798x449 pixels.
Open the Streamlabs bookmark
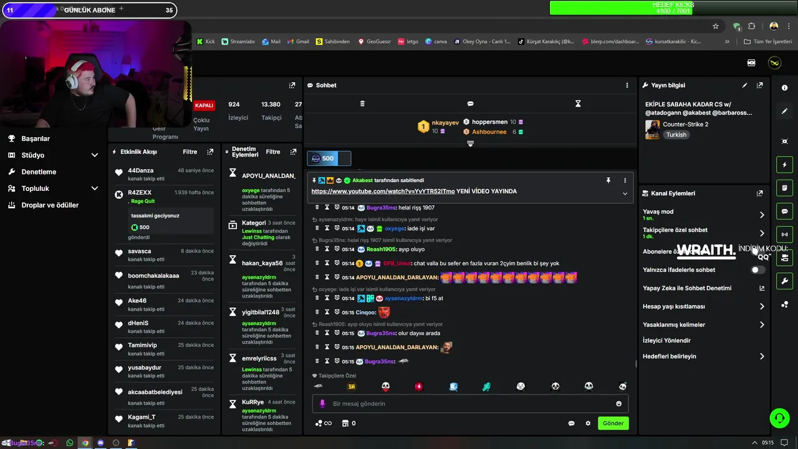[238, 42]
